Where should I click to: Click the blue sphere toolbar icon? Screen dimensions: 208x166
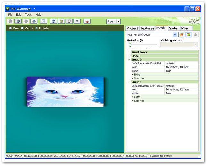click(x=19, y=21)
